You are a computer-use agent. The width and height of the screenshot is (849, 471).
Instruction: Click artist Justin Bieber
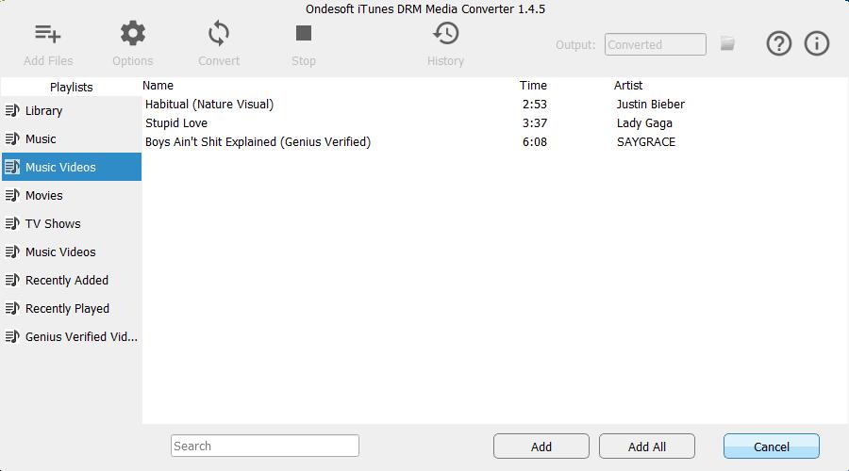coord(650,104)
